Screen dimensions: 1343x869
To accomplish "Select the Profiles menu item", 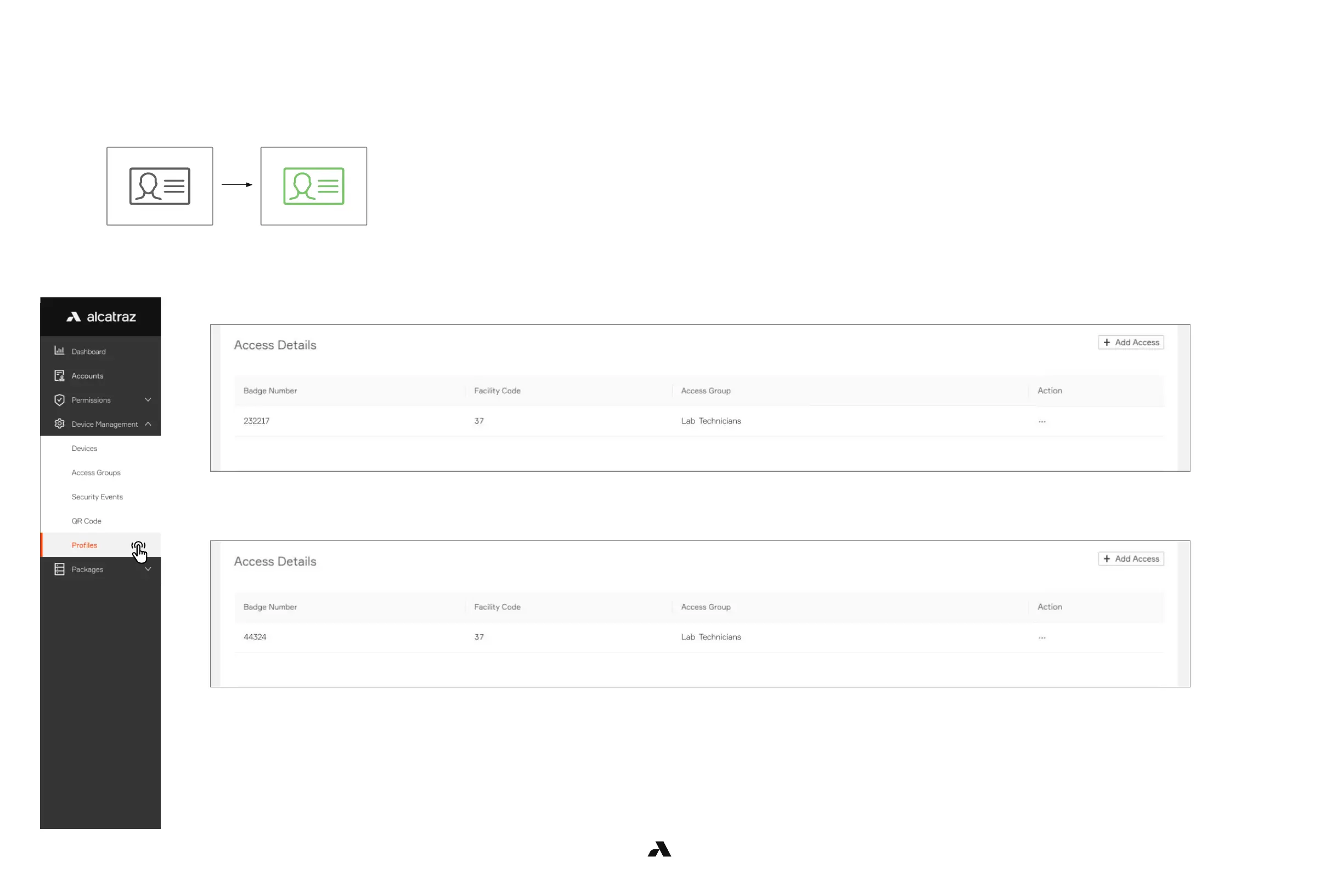I will pyautogui.click(x=84, y=546).
